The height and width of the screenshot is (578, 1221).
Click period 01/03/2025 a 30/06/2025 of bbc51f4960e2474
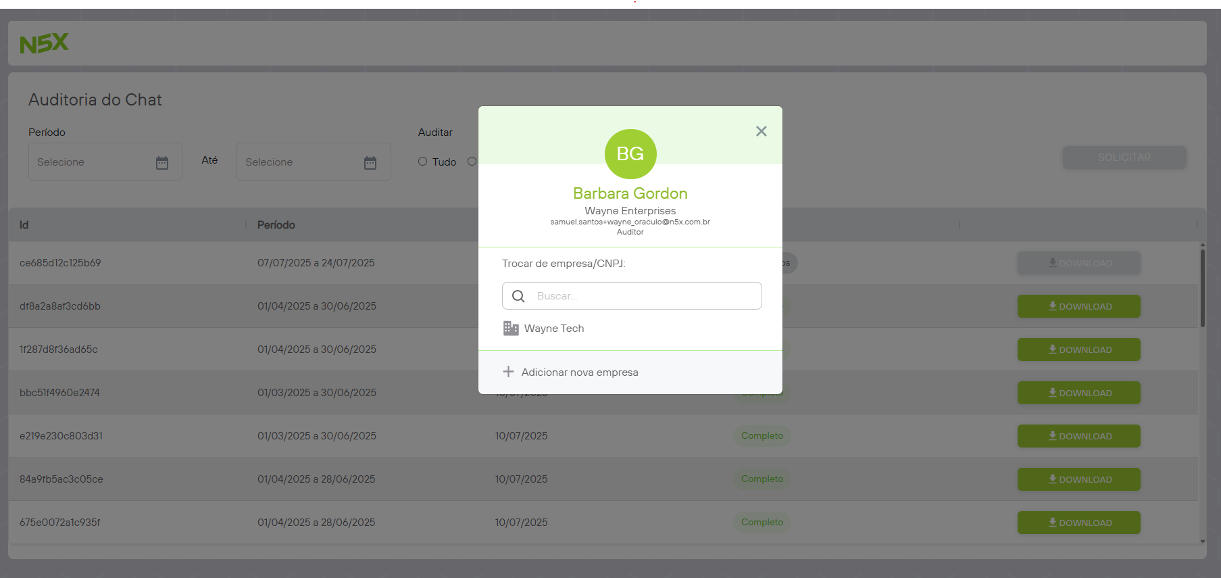tap(316, 393)
